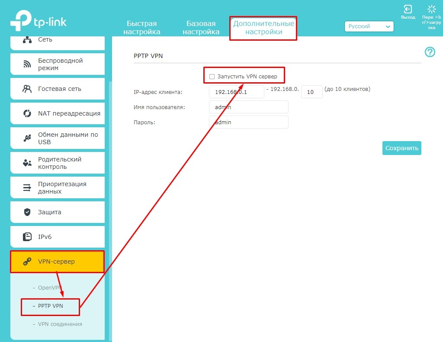Click the USB data sharing icon
This screenshot has width=443, height=342.
pos(27,138)
